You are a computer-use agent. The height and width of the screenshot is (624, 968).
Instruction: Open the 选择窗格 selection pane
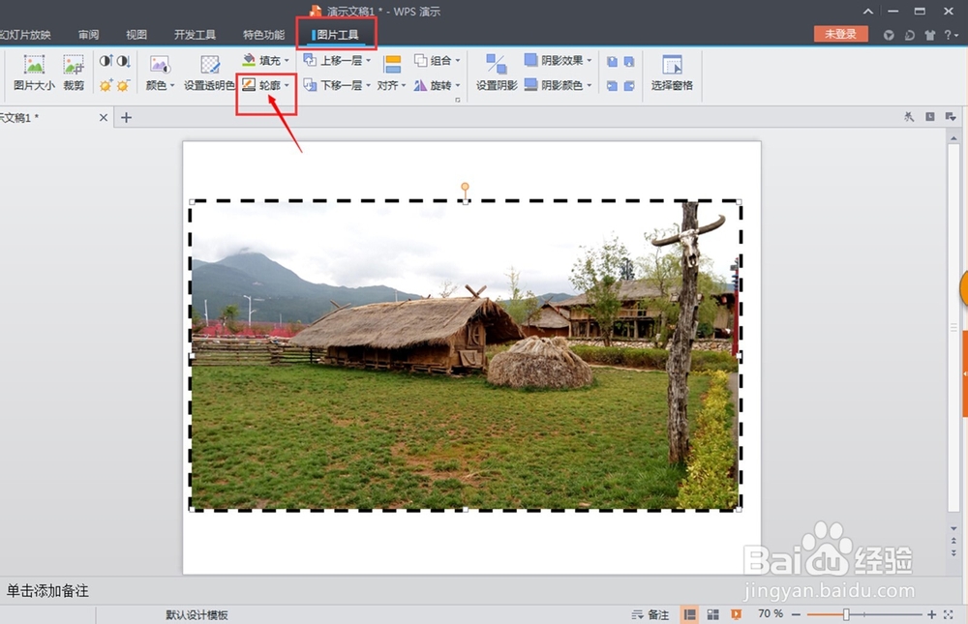coord(672,73)
